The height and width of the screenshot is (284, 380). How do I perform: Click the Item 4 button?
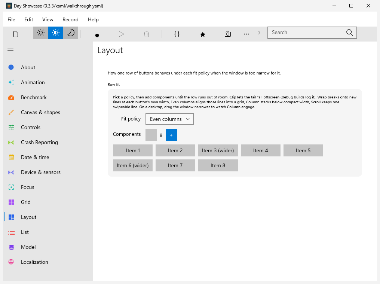pyautogui.click(x=261, y=151)
